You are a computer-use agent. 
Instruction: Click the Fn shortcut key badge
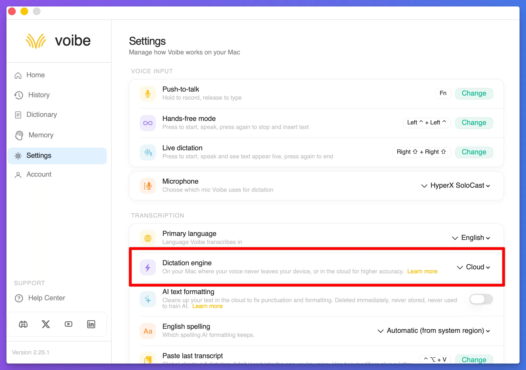pyautogui.click(x=443, y=93)
